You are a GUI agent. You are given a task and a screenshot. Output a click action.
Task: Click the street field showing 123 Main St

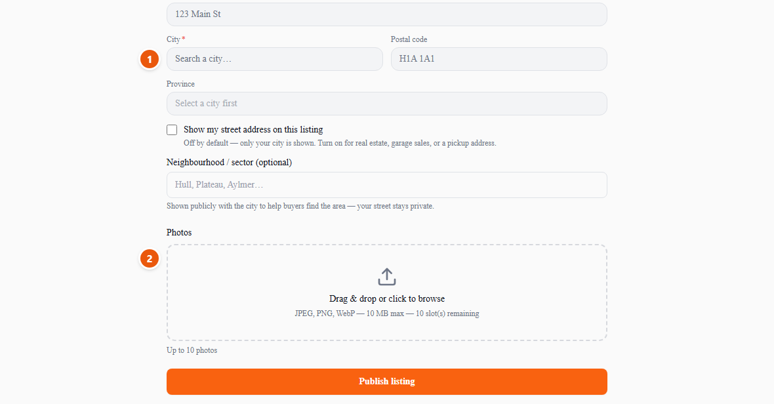[x=386, y=14]
